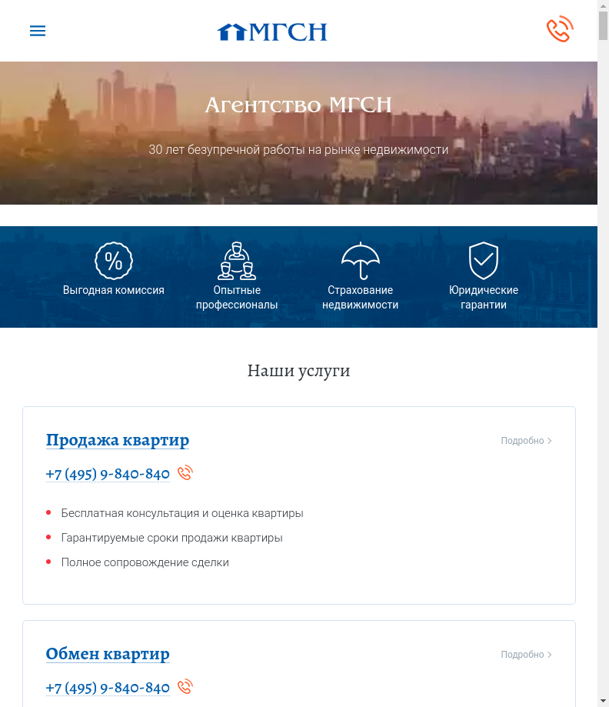Click the percent icon for Выгодная комиссия
Viewport: 609px width, 707px height.
pyautogui.click(x=114, y=261)
